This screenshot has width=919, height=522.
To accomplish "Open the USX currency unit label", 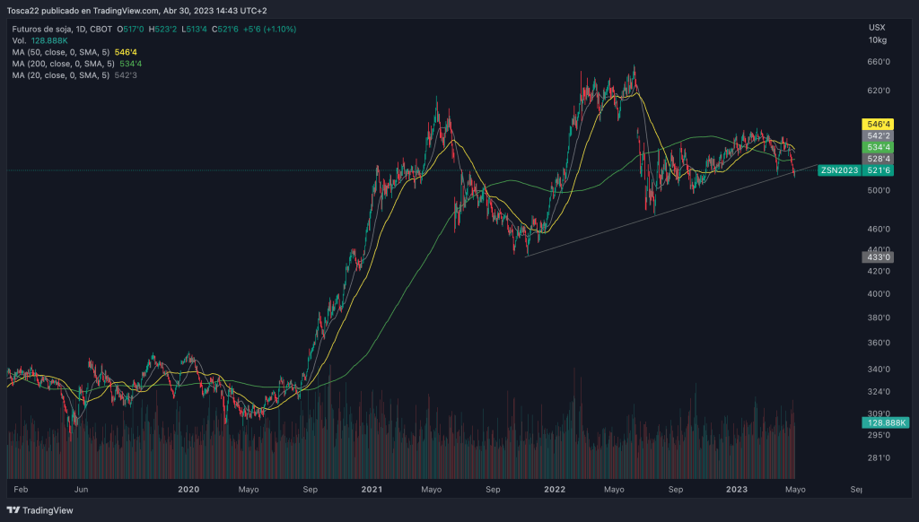I will click(877, 29).
